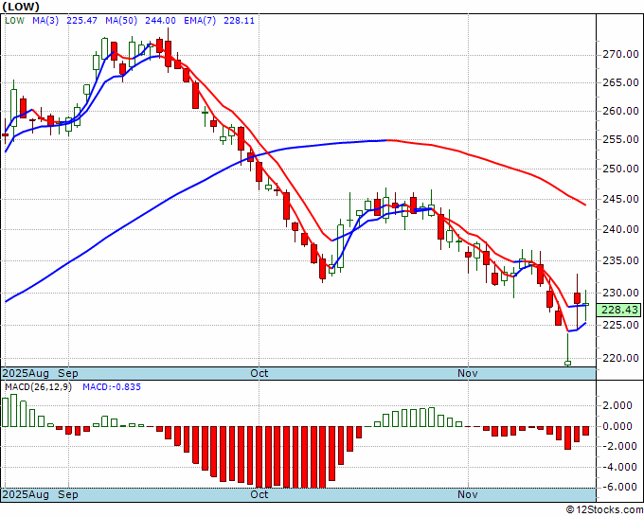Click the 260.00 price axis label

620,111
